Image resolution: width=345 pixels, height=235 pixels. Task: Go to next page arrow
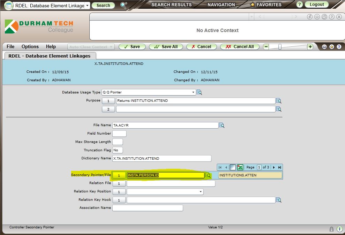pos(274,167)
